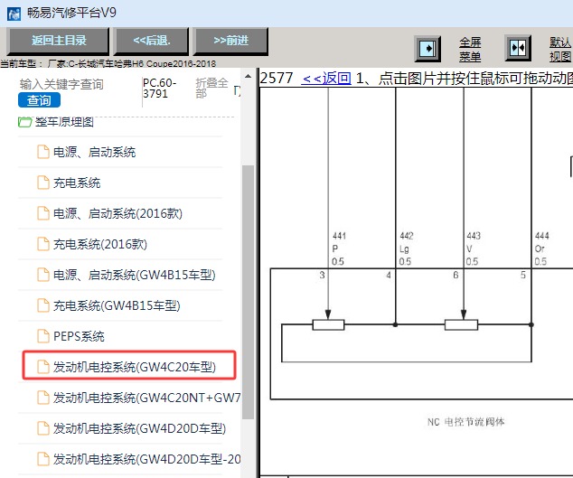This screenshot has width=573, height=478.
Task: Click the 畅易汽修平台V9 app icon
Action: (x=14, y=14)
